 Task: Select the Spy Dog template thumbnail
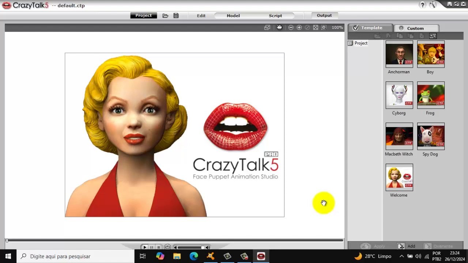coord(431,136)
